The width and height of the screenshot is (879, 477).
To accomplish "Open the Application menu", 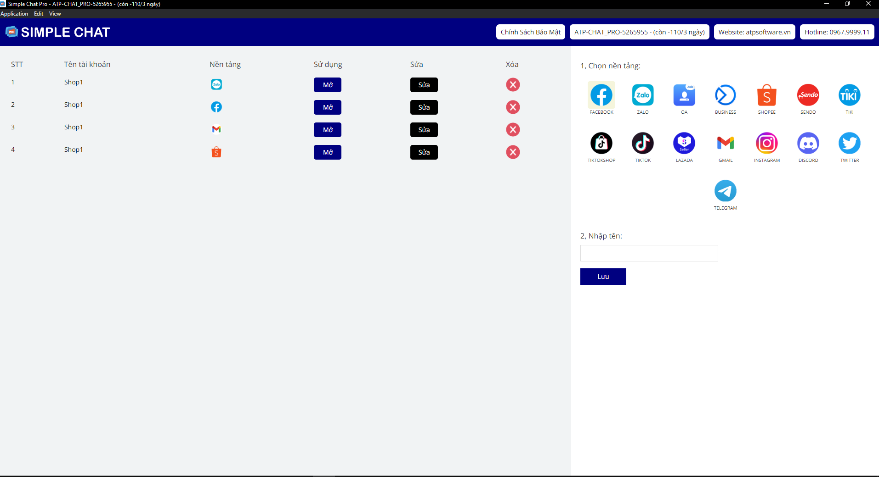I will pyautogui.click(x=14, y=14).
